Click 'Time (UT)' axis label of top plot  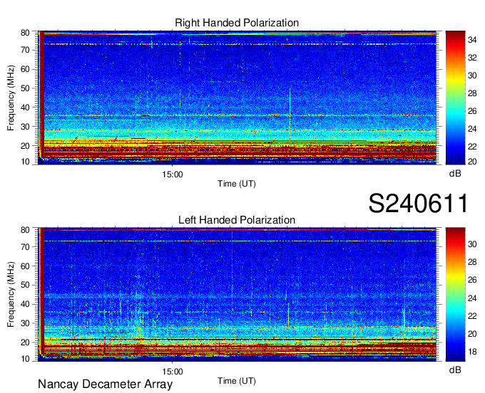(x=237, y=184)
